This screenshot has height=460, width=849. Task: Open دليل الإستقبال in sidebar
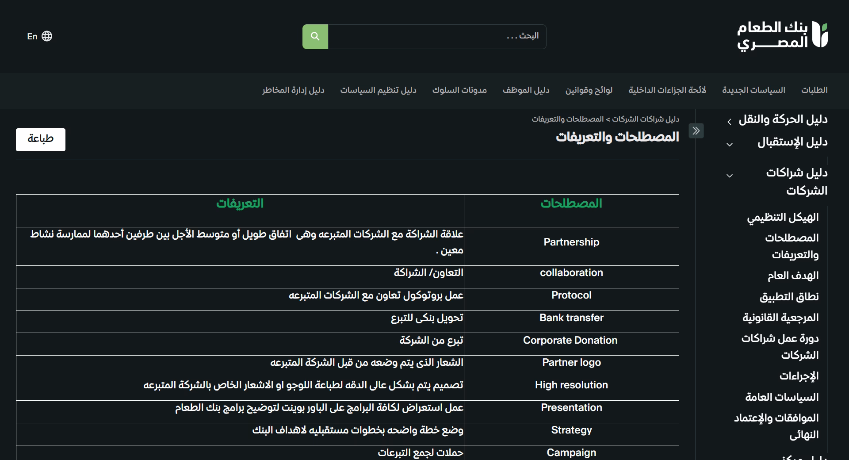[792, 142]
